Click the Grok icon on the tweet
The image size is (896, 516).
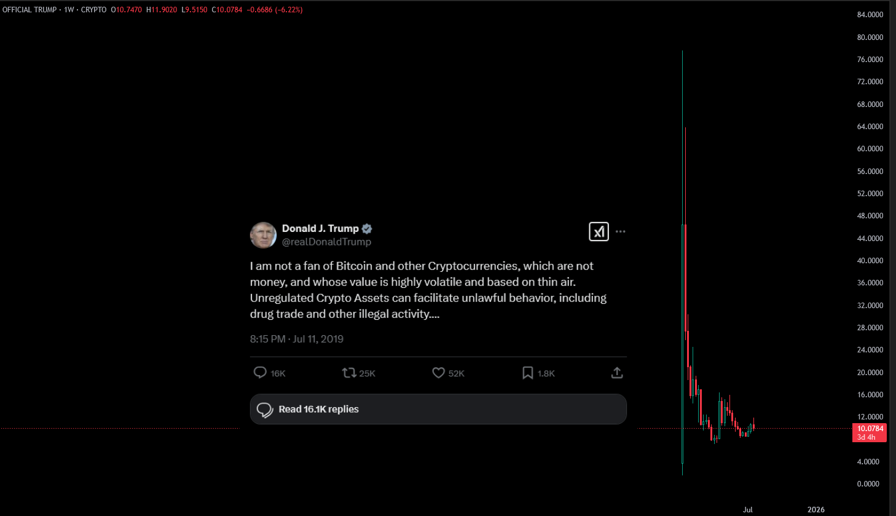coord(599,231)
